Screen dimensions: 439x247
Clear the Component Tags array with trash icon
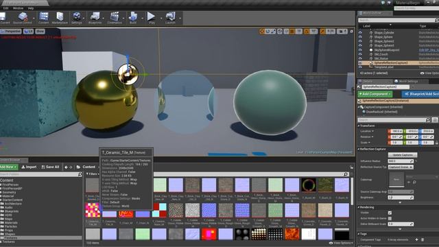[x=423, y=239]
